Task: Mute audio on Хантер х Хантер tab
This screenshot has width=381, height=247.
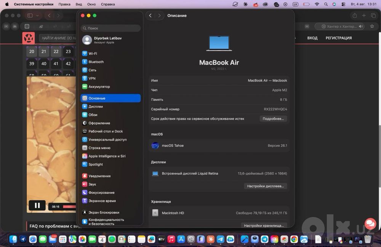Action: click(x=360, y=27)
